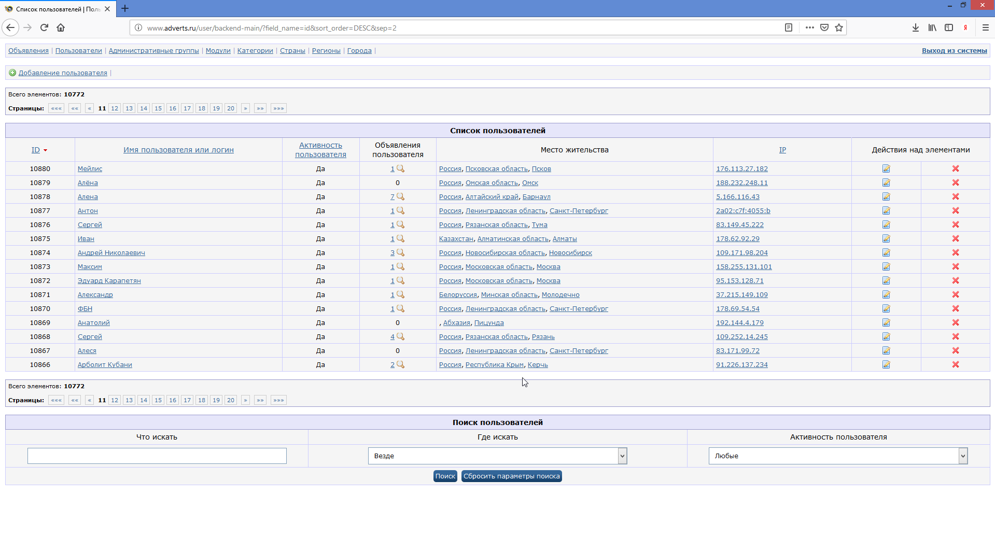
Task: Delete user 10879 Алёна with red X
Action: click(955, 182)
